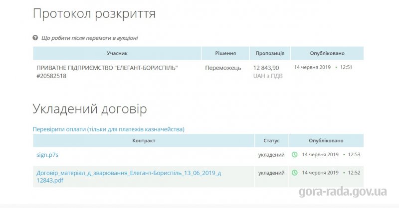Click the 'UAH з ПДВ' currency label
Viewport: 399px width, 208px height.
point(268,76)
